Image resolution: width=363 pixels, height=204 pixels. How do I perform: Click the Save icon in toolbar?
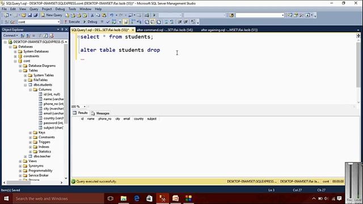click(29, 15)
